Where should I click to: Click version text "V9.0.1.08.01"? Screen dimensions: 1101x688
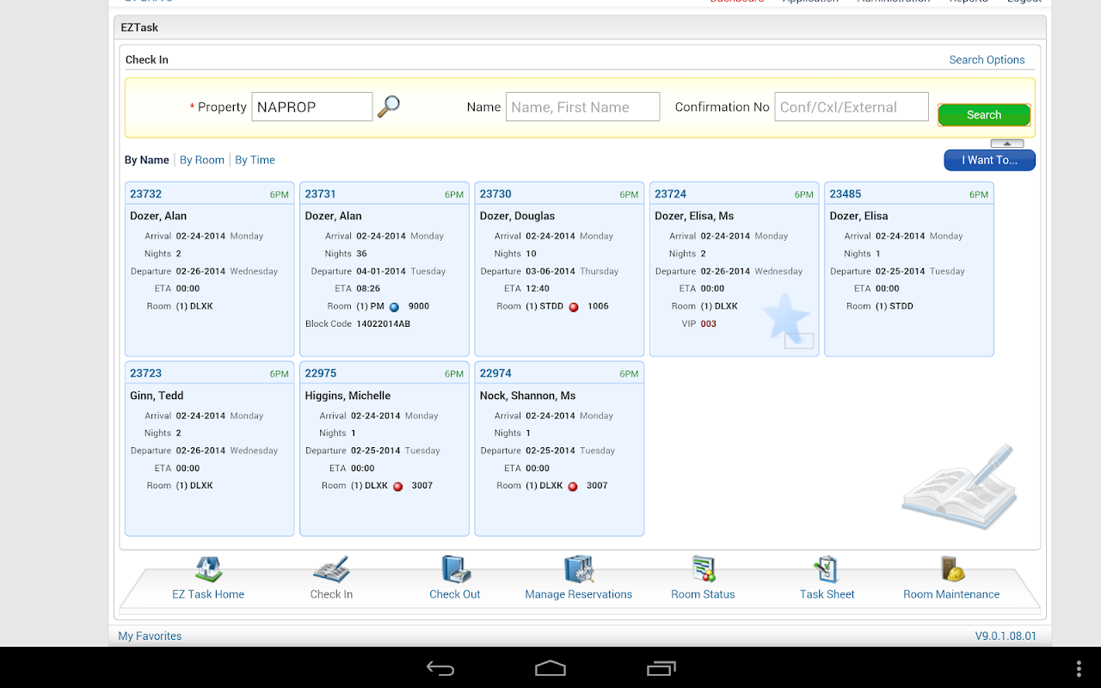pyautogui.click(x=1006, y=636)
